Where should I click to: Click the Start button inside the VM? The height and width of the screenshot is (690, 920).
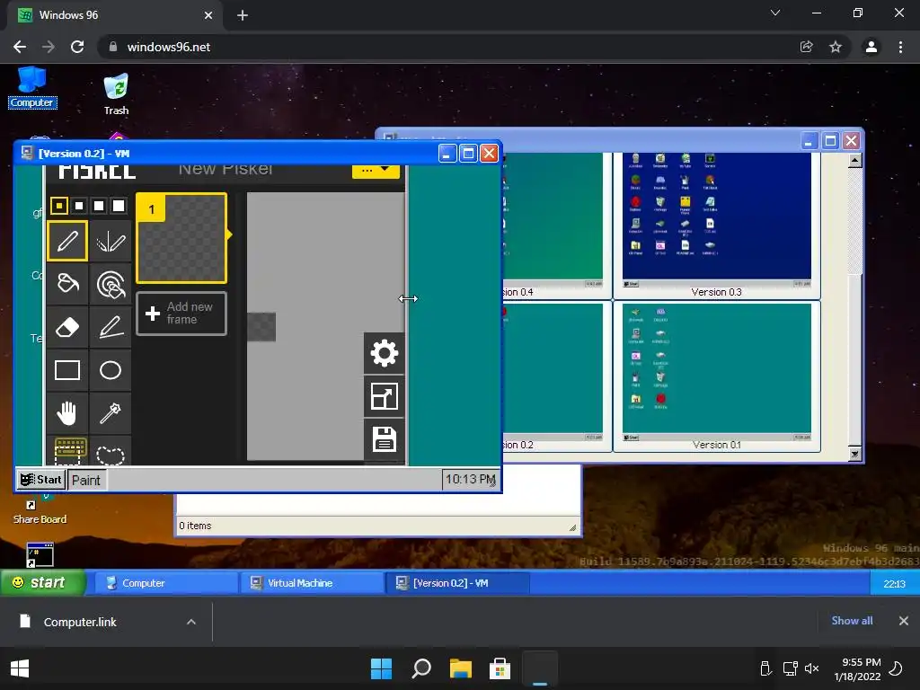40,480
